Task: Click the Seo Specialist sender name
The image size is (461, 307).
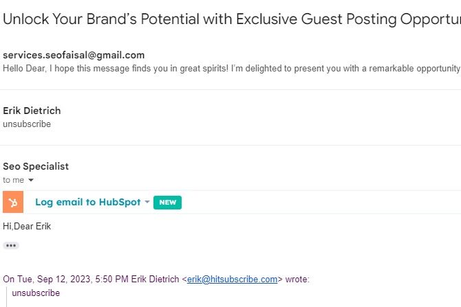Action: pos(36,166)
